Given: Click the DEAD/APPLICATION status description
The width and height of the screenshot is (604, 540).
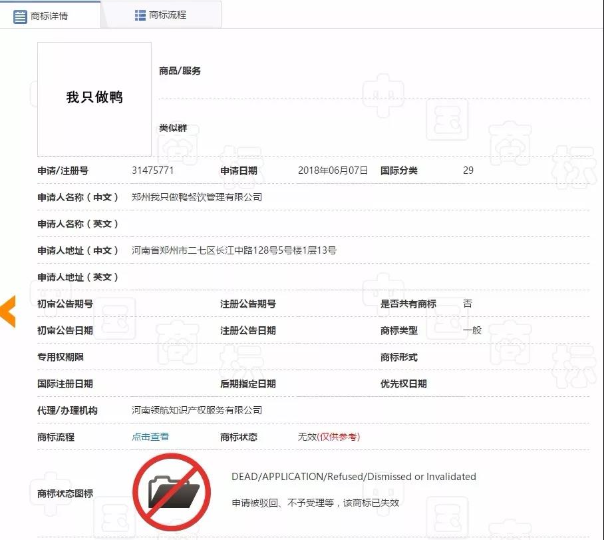Looking at the screenshot, I should (x=354, y=477).
